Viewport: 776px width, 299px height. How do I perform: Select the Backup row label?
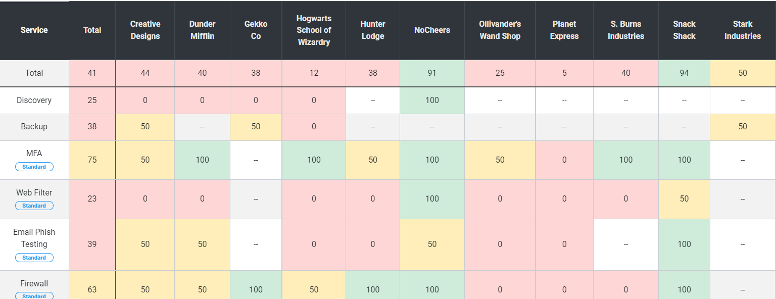tap(34, 126)
